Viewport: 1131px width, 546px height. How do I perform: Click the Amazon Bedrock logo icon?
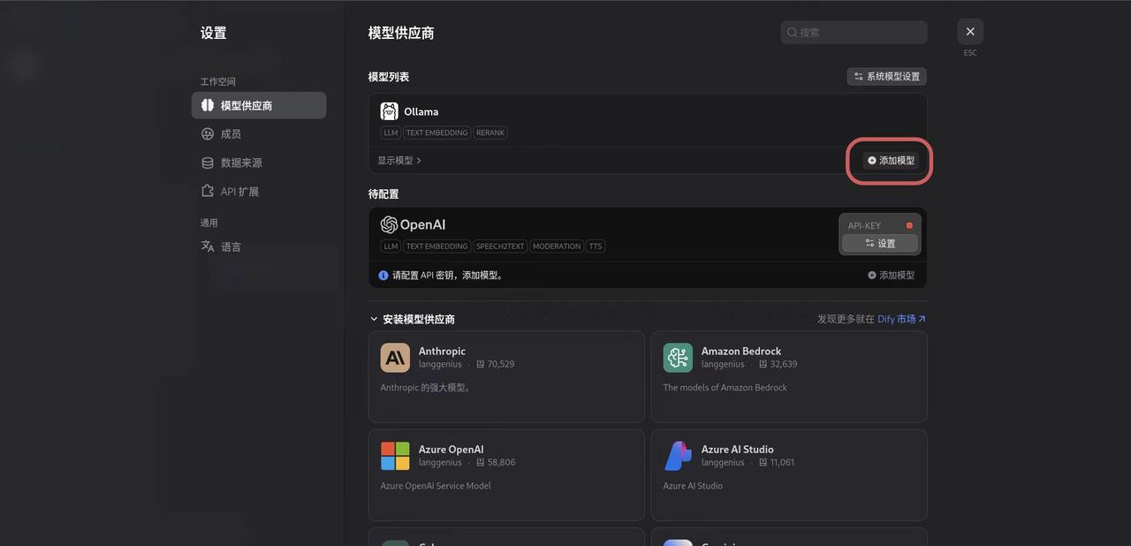678,358
